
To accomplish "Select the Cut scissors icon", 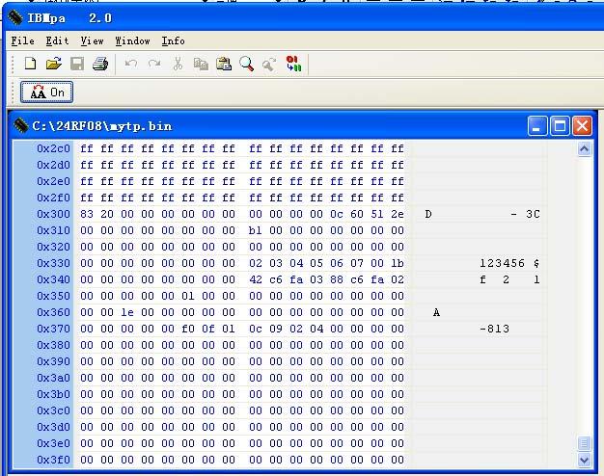I will tap(178, 64).
